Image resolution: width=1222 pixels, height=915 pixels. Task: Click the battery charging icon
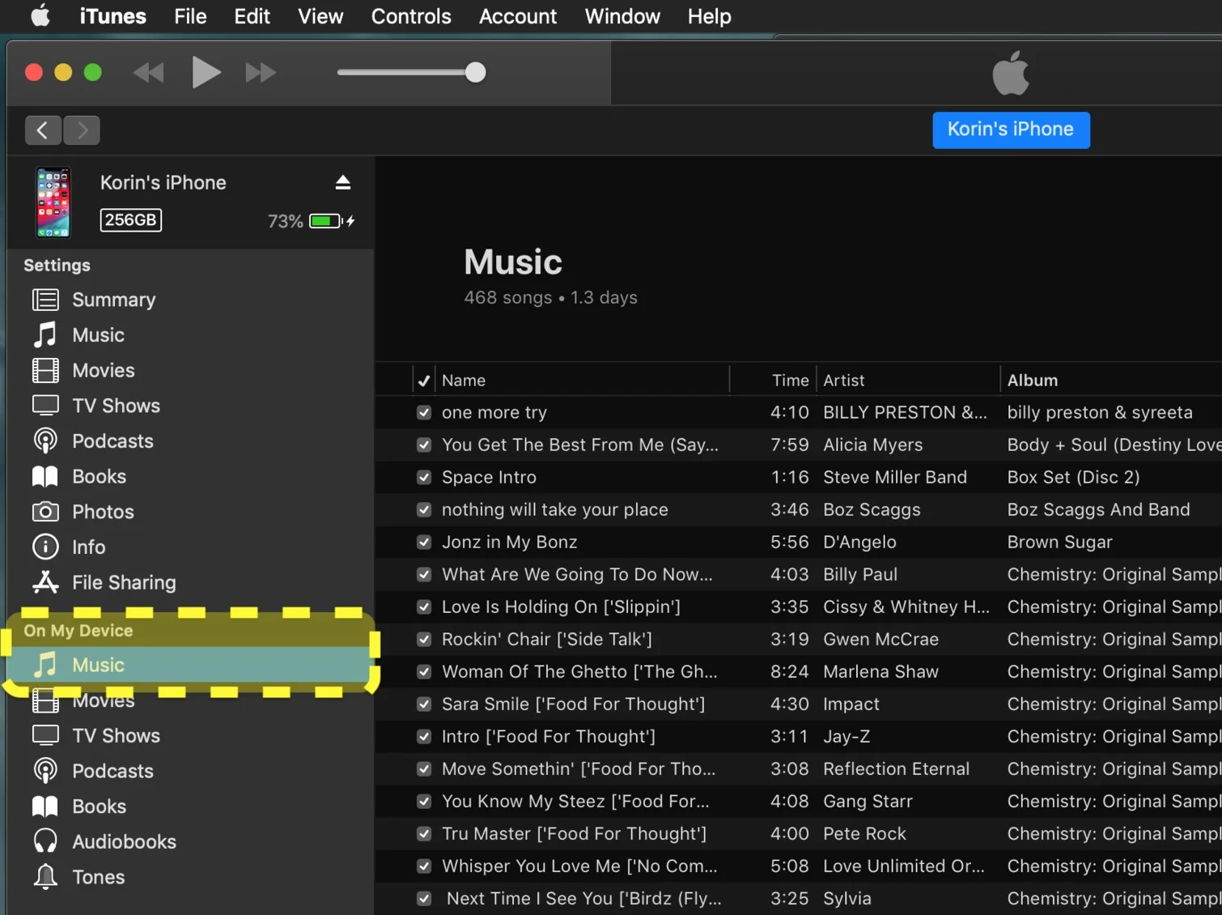coord(332,221)
